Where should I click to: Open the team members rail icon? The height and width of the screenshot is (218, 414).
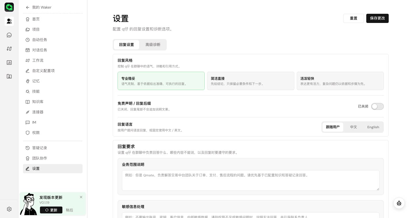click(x=9, y=21)
